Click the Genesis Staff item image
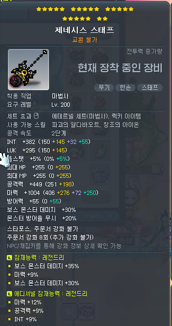172x326 pixels. pos(28,70)
